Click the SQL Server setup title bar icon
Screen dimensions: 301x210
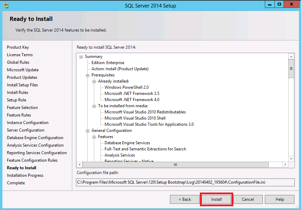(x=6, y=6)
